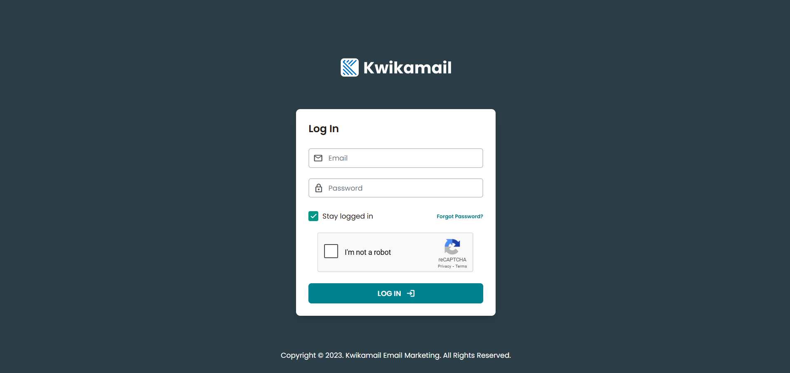Viewport: 790px width, 373px height.
Task: Click the Kwikamail brand name text
Action: pyautogui.click(x=407, y=68)
